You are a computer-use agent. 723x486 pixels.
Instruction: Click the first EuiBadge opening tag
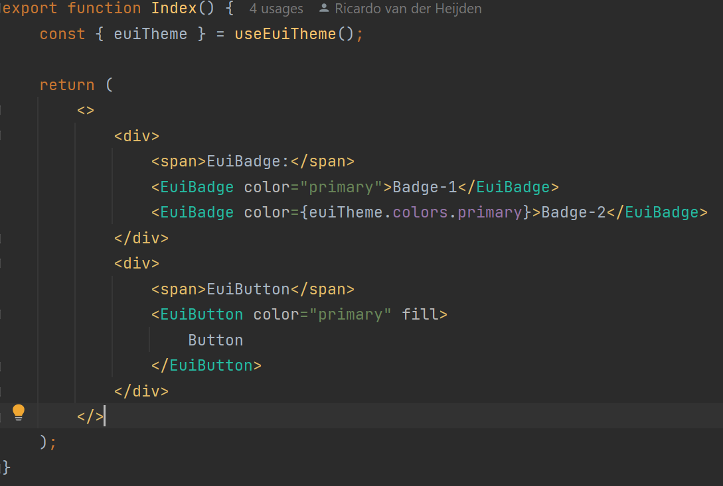pyautogui.click(x=194, y=186)
